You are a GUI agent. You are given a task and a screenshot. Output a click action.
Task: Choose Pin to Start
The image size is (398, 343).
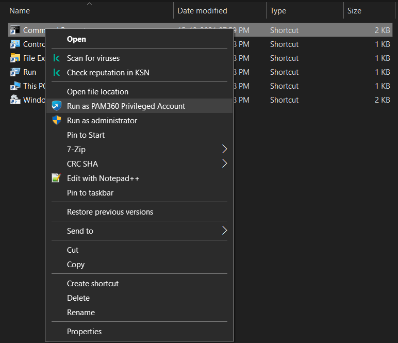click(x=86, y=135)
